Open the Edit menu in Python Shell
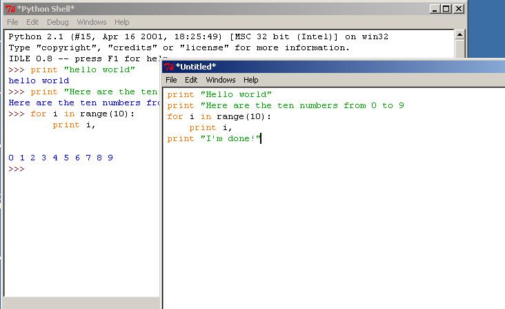The height and width of the screenshot is (309, 505). [32, 22]
